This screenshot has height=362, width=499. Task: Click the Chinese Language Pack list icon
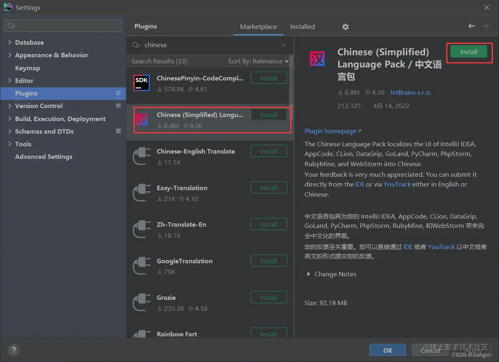[x=142, y=119]
